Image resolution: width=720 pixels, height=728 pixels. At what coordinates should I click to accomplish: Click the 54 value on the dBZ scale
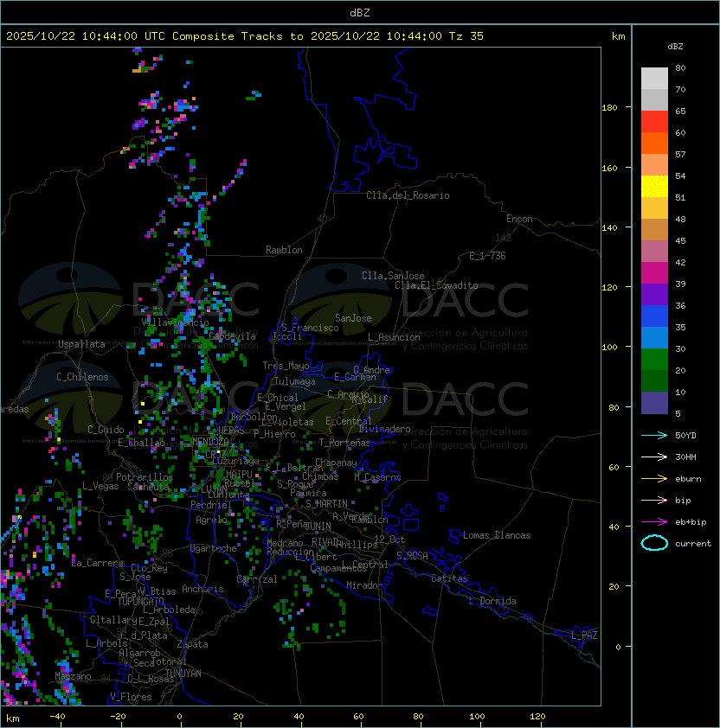click(x=680, y=176)
